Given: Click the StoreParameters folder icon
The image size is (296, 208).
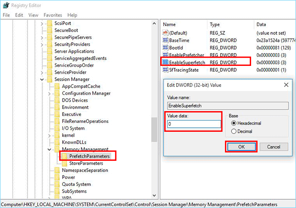Looking at the screenshot, I should [64, 163].
